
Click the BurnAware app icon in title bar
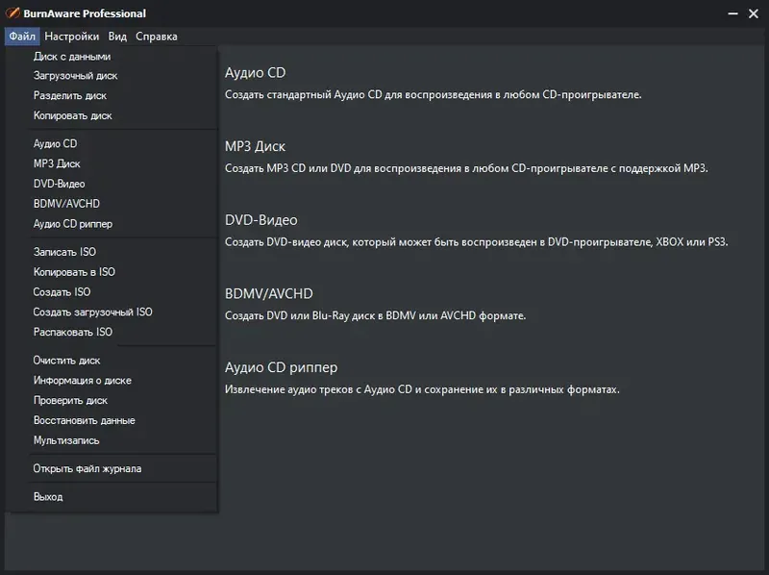coord(13,13)
